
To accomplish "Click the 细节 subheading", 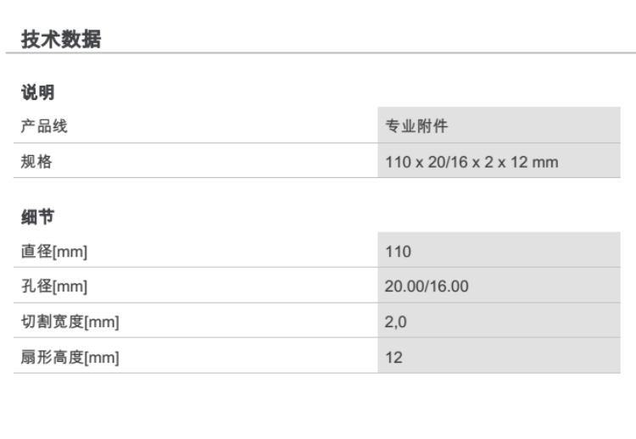I will pyautogui.click(x=37, y=218).
